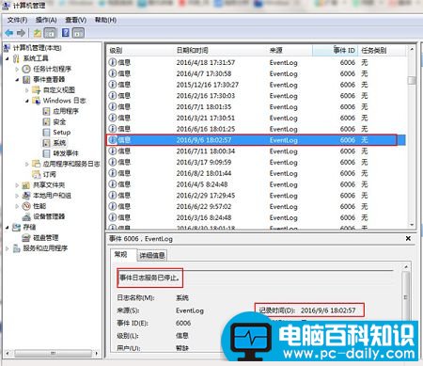Open the 转发事件 log

(x=66, y=153)
